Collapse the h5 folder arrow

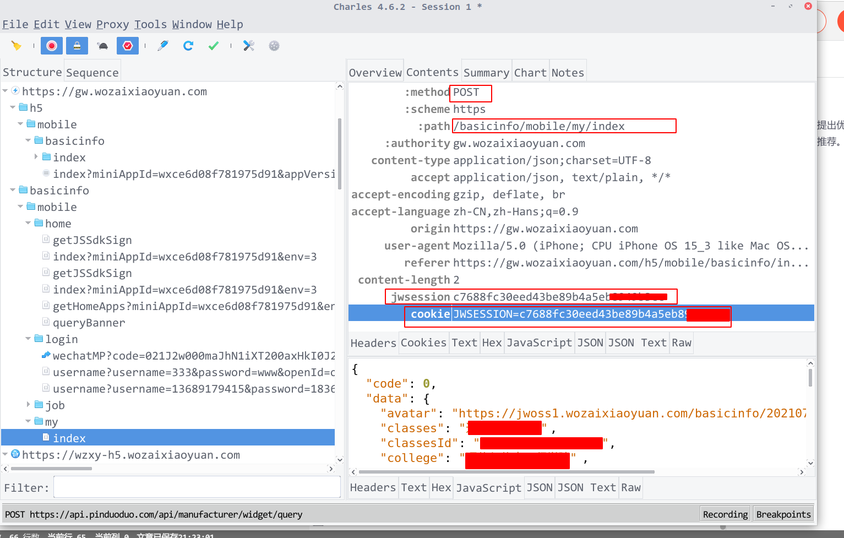(13, 107)
